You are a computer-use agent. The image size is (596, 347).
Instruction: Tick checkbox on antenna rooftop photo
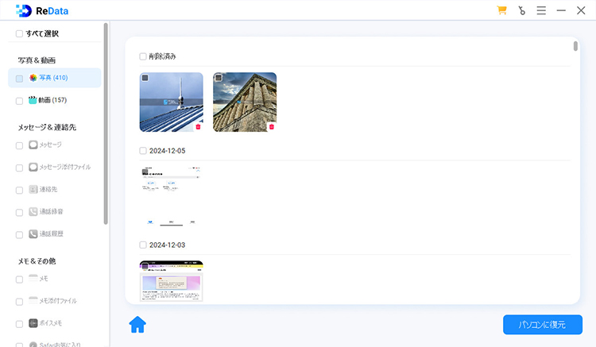145,78
